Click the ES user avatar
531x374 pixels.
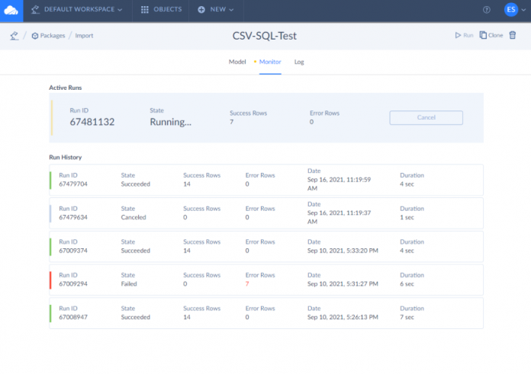[x=510, y=10]
